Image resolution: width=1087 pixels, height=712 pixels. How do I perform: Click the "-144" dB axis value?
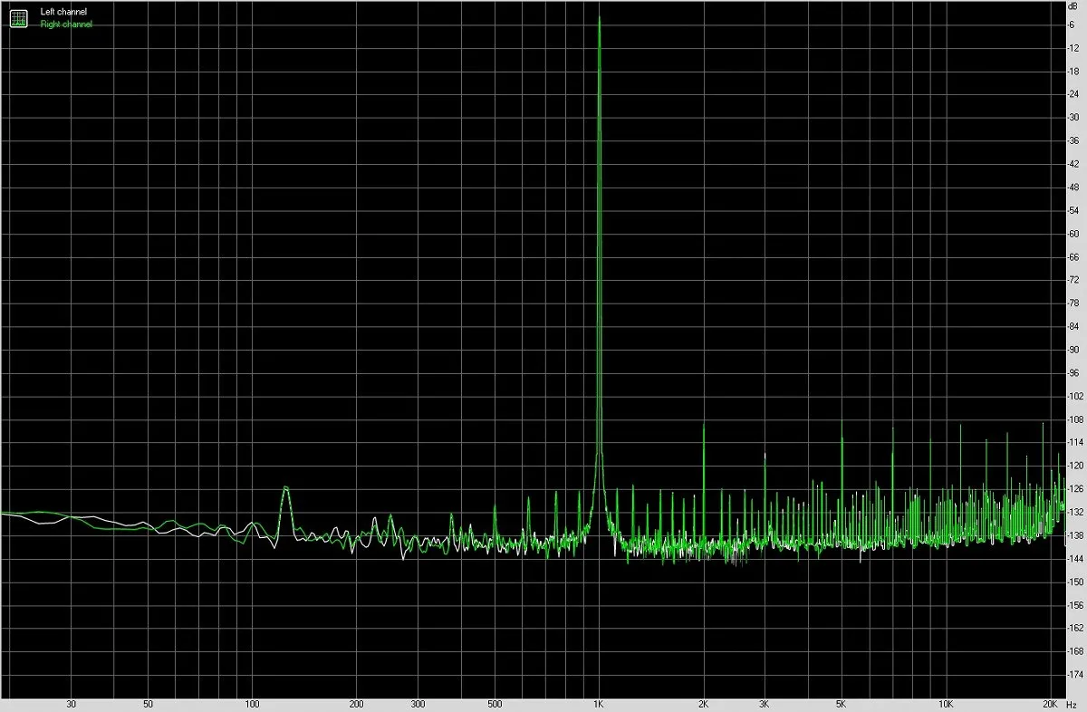[x=1075, y=559]
